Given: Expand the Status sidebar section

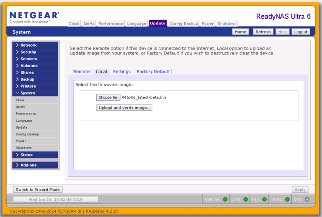Looking at the screenshot, I should 35,155.
